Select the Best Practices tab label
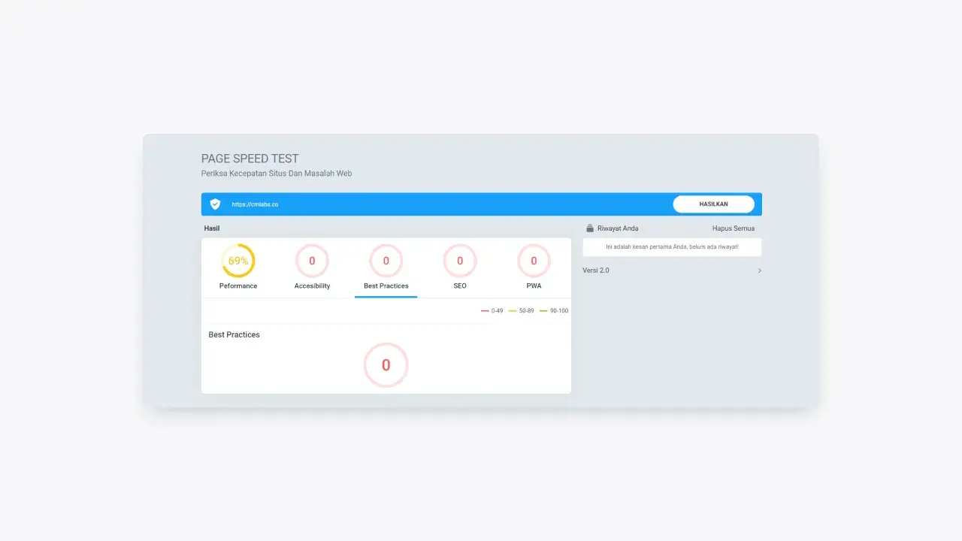 point(386,286)
